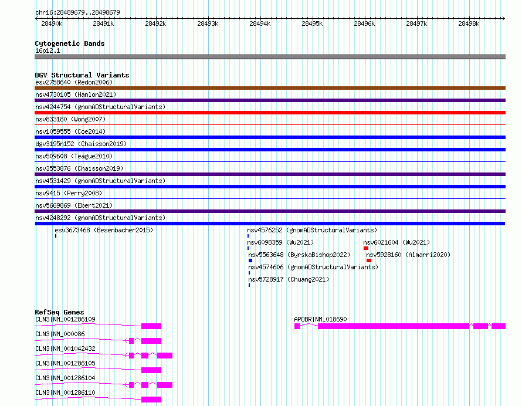Open the nsv833180 (Wong2007) variant label
Image resolution: width=522 pixels, height=406 pixels.
click(70, 119)
